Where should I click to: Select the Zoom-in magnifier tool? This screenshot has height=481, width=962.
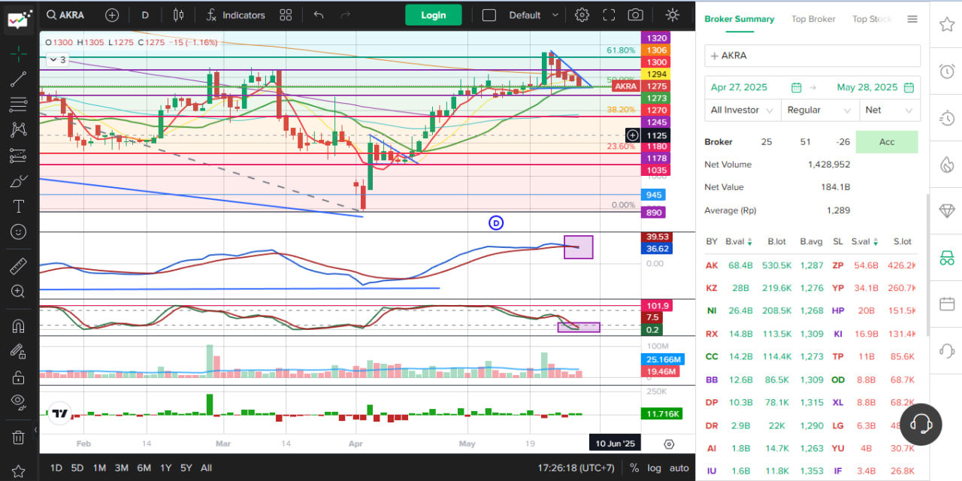click(x=19, y=292)
